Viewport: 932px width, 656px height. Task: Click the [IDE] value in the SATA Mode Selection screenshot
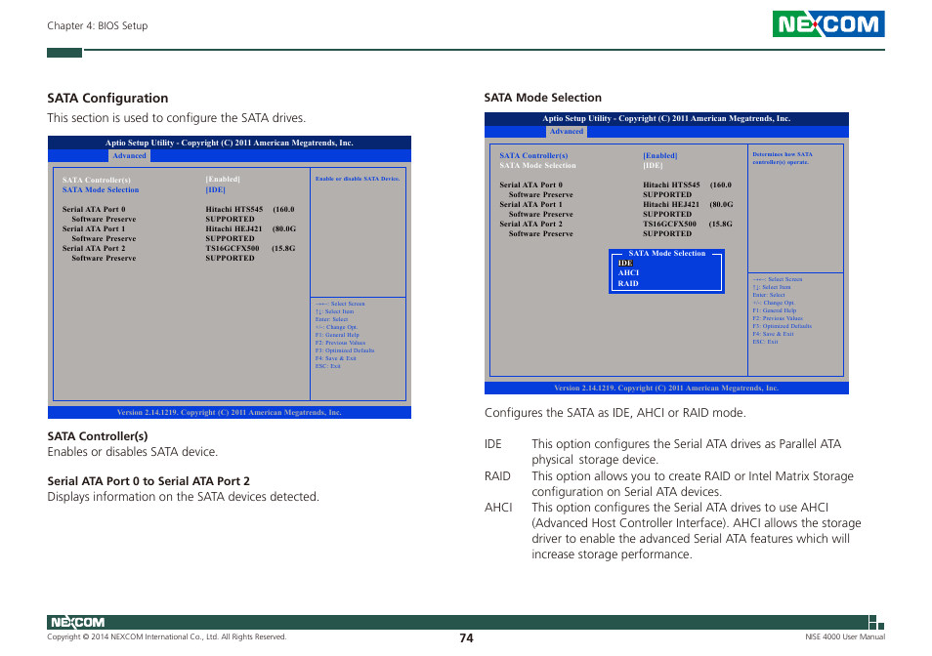click(x=653, y=166)
